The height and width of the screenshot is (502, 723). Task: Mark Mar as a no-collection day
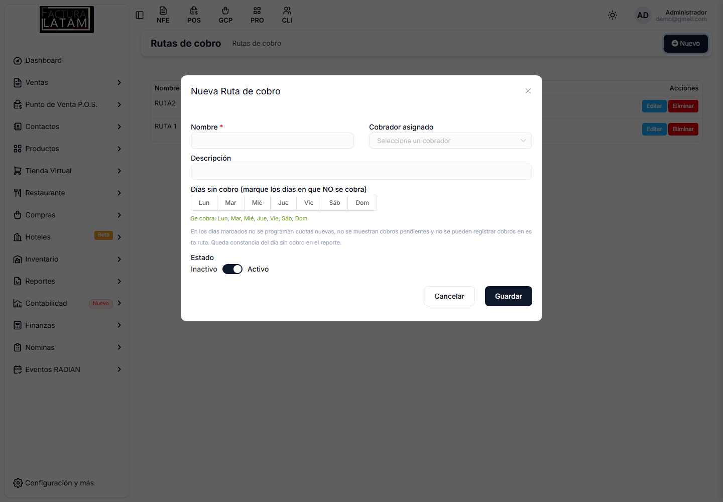[230, 203]
